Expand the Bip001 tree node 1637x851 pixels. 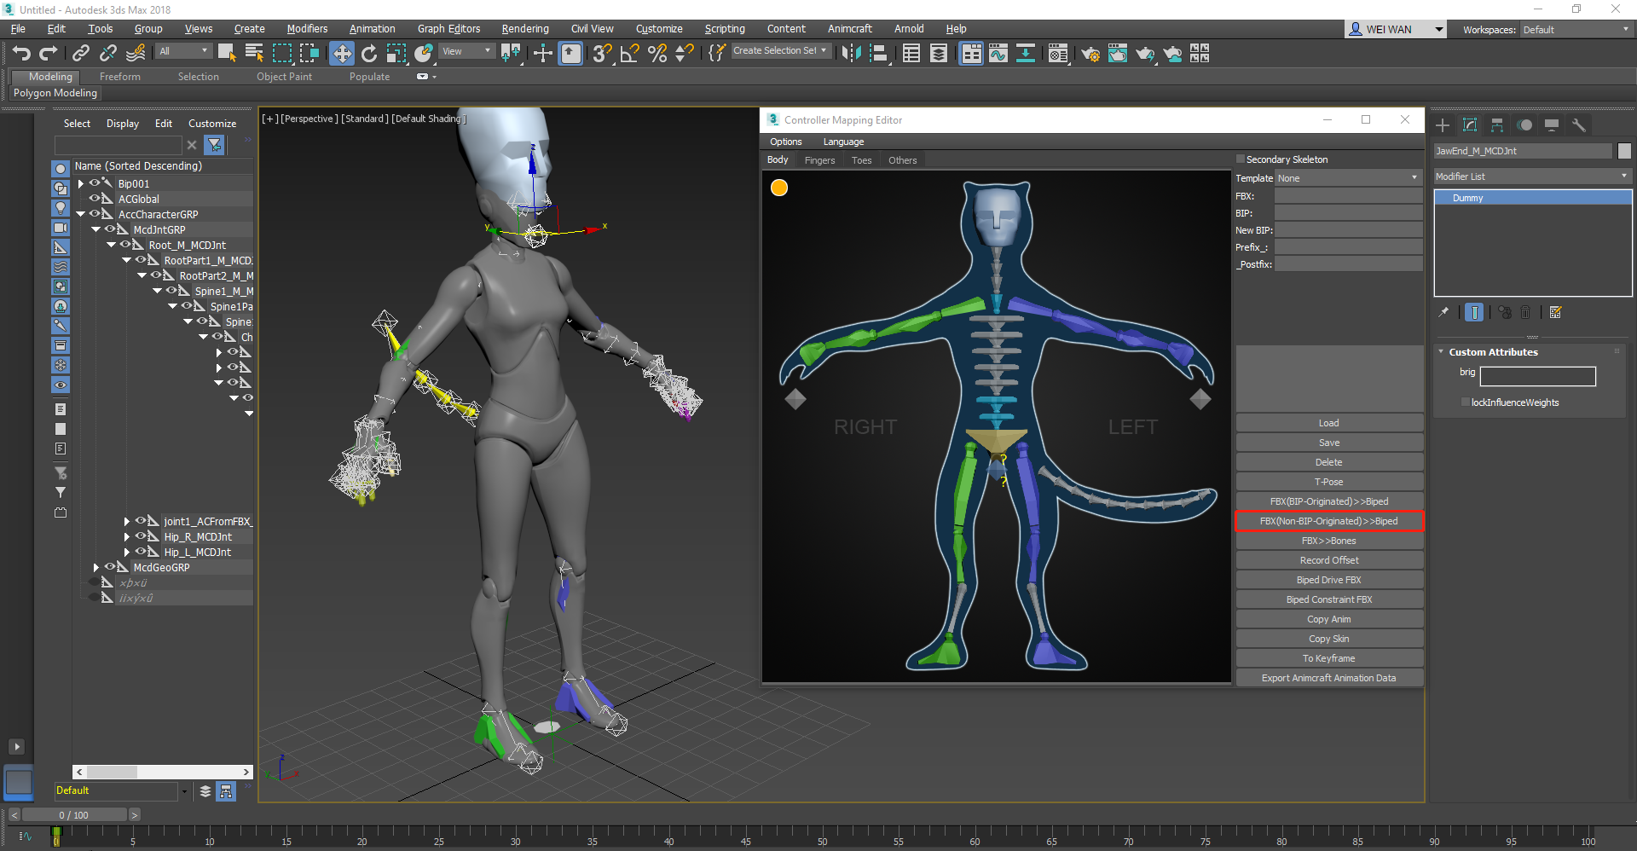pos(81,183)
